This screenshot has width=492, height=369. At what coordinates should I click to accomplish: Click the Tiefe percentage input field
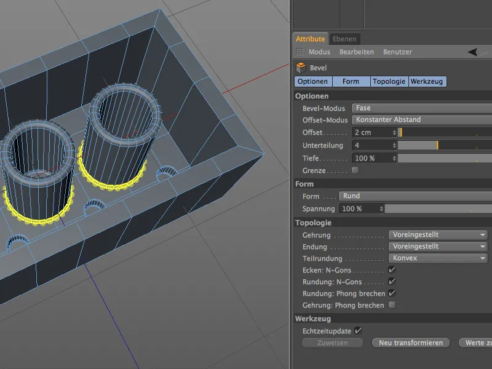click(x=372, y=158)
